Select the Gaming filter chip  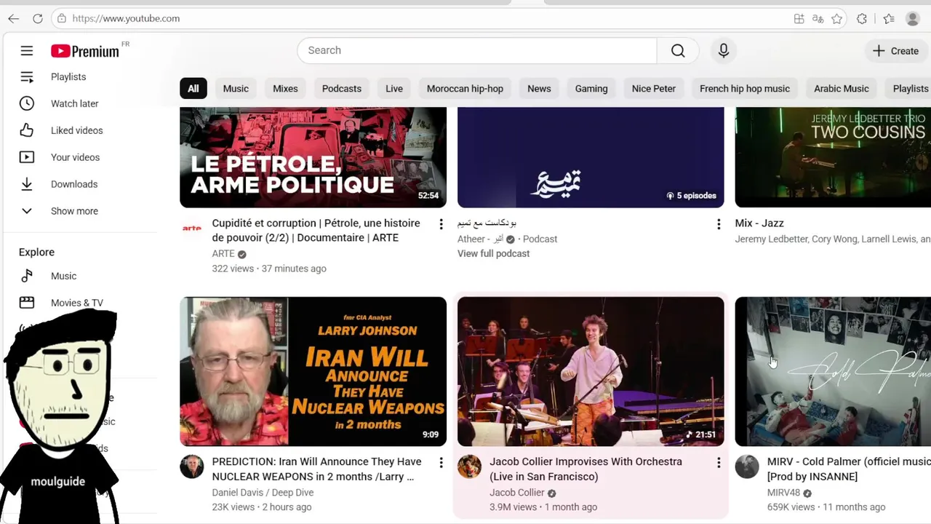(591, 89)
